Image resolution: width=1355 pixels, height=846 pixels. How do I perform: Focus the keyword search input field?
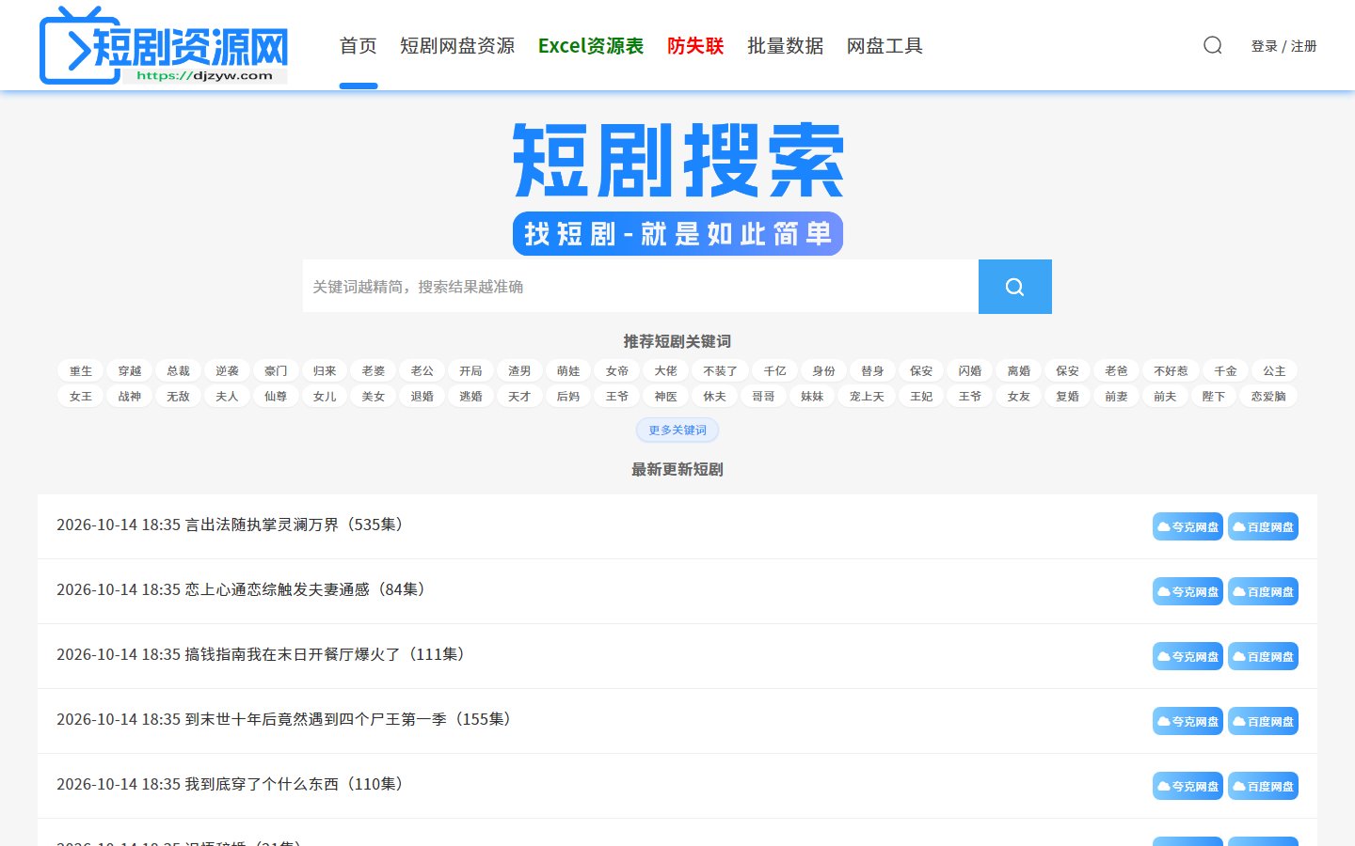tap(641, 287)
